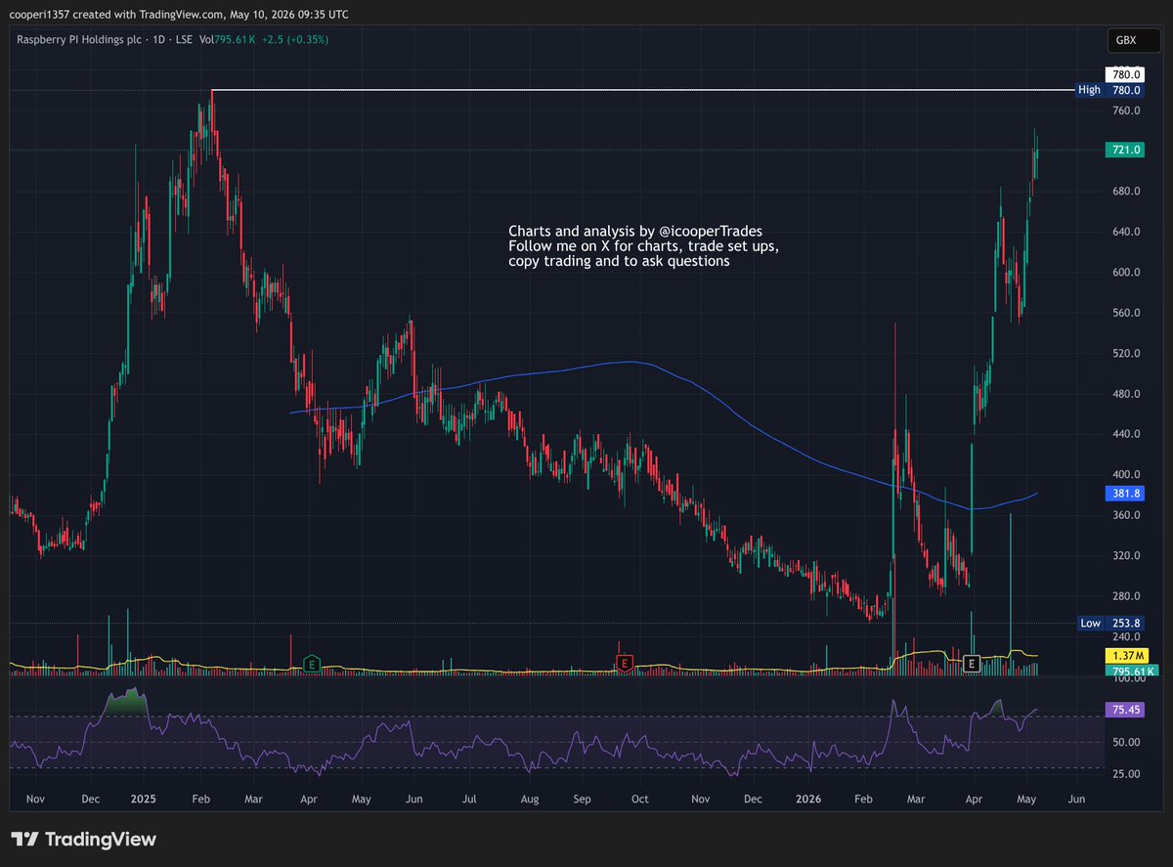Click the Jul label on the time axis
The width and height of the screenshot is (1173, 867).
[x=469, y=799]
